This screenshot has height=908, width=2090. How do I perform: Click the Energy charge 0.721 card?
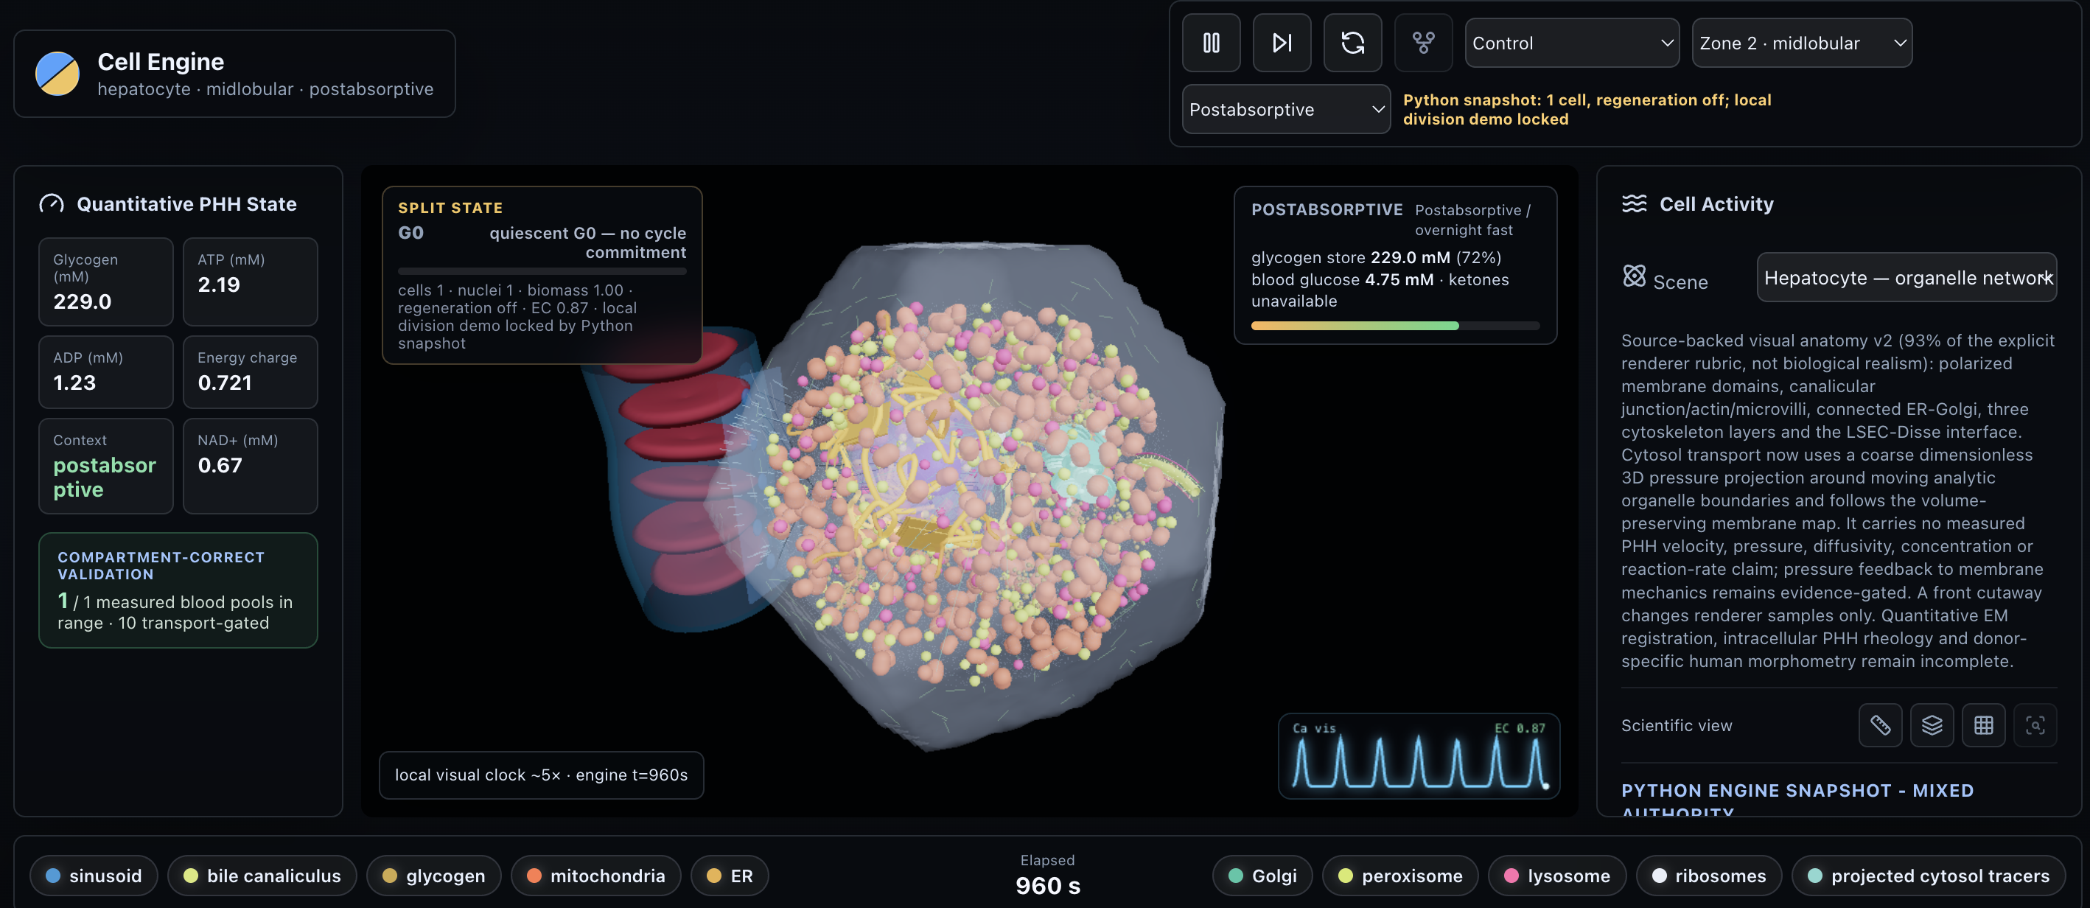point(250,371)
